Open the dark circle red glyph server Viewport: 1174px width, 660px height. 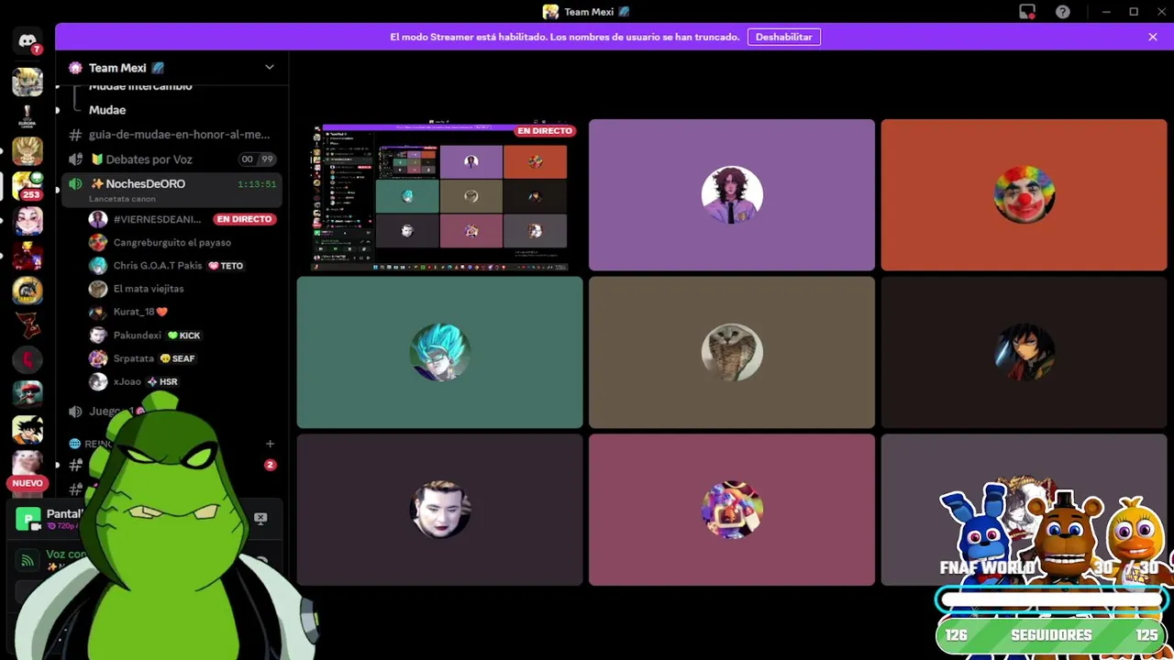click(28, 360)
